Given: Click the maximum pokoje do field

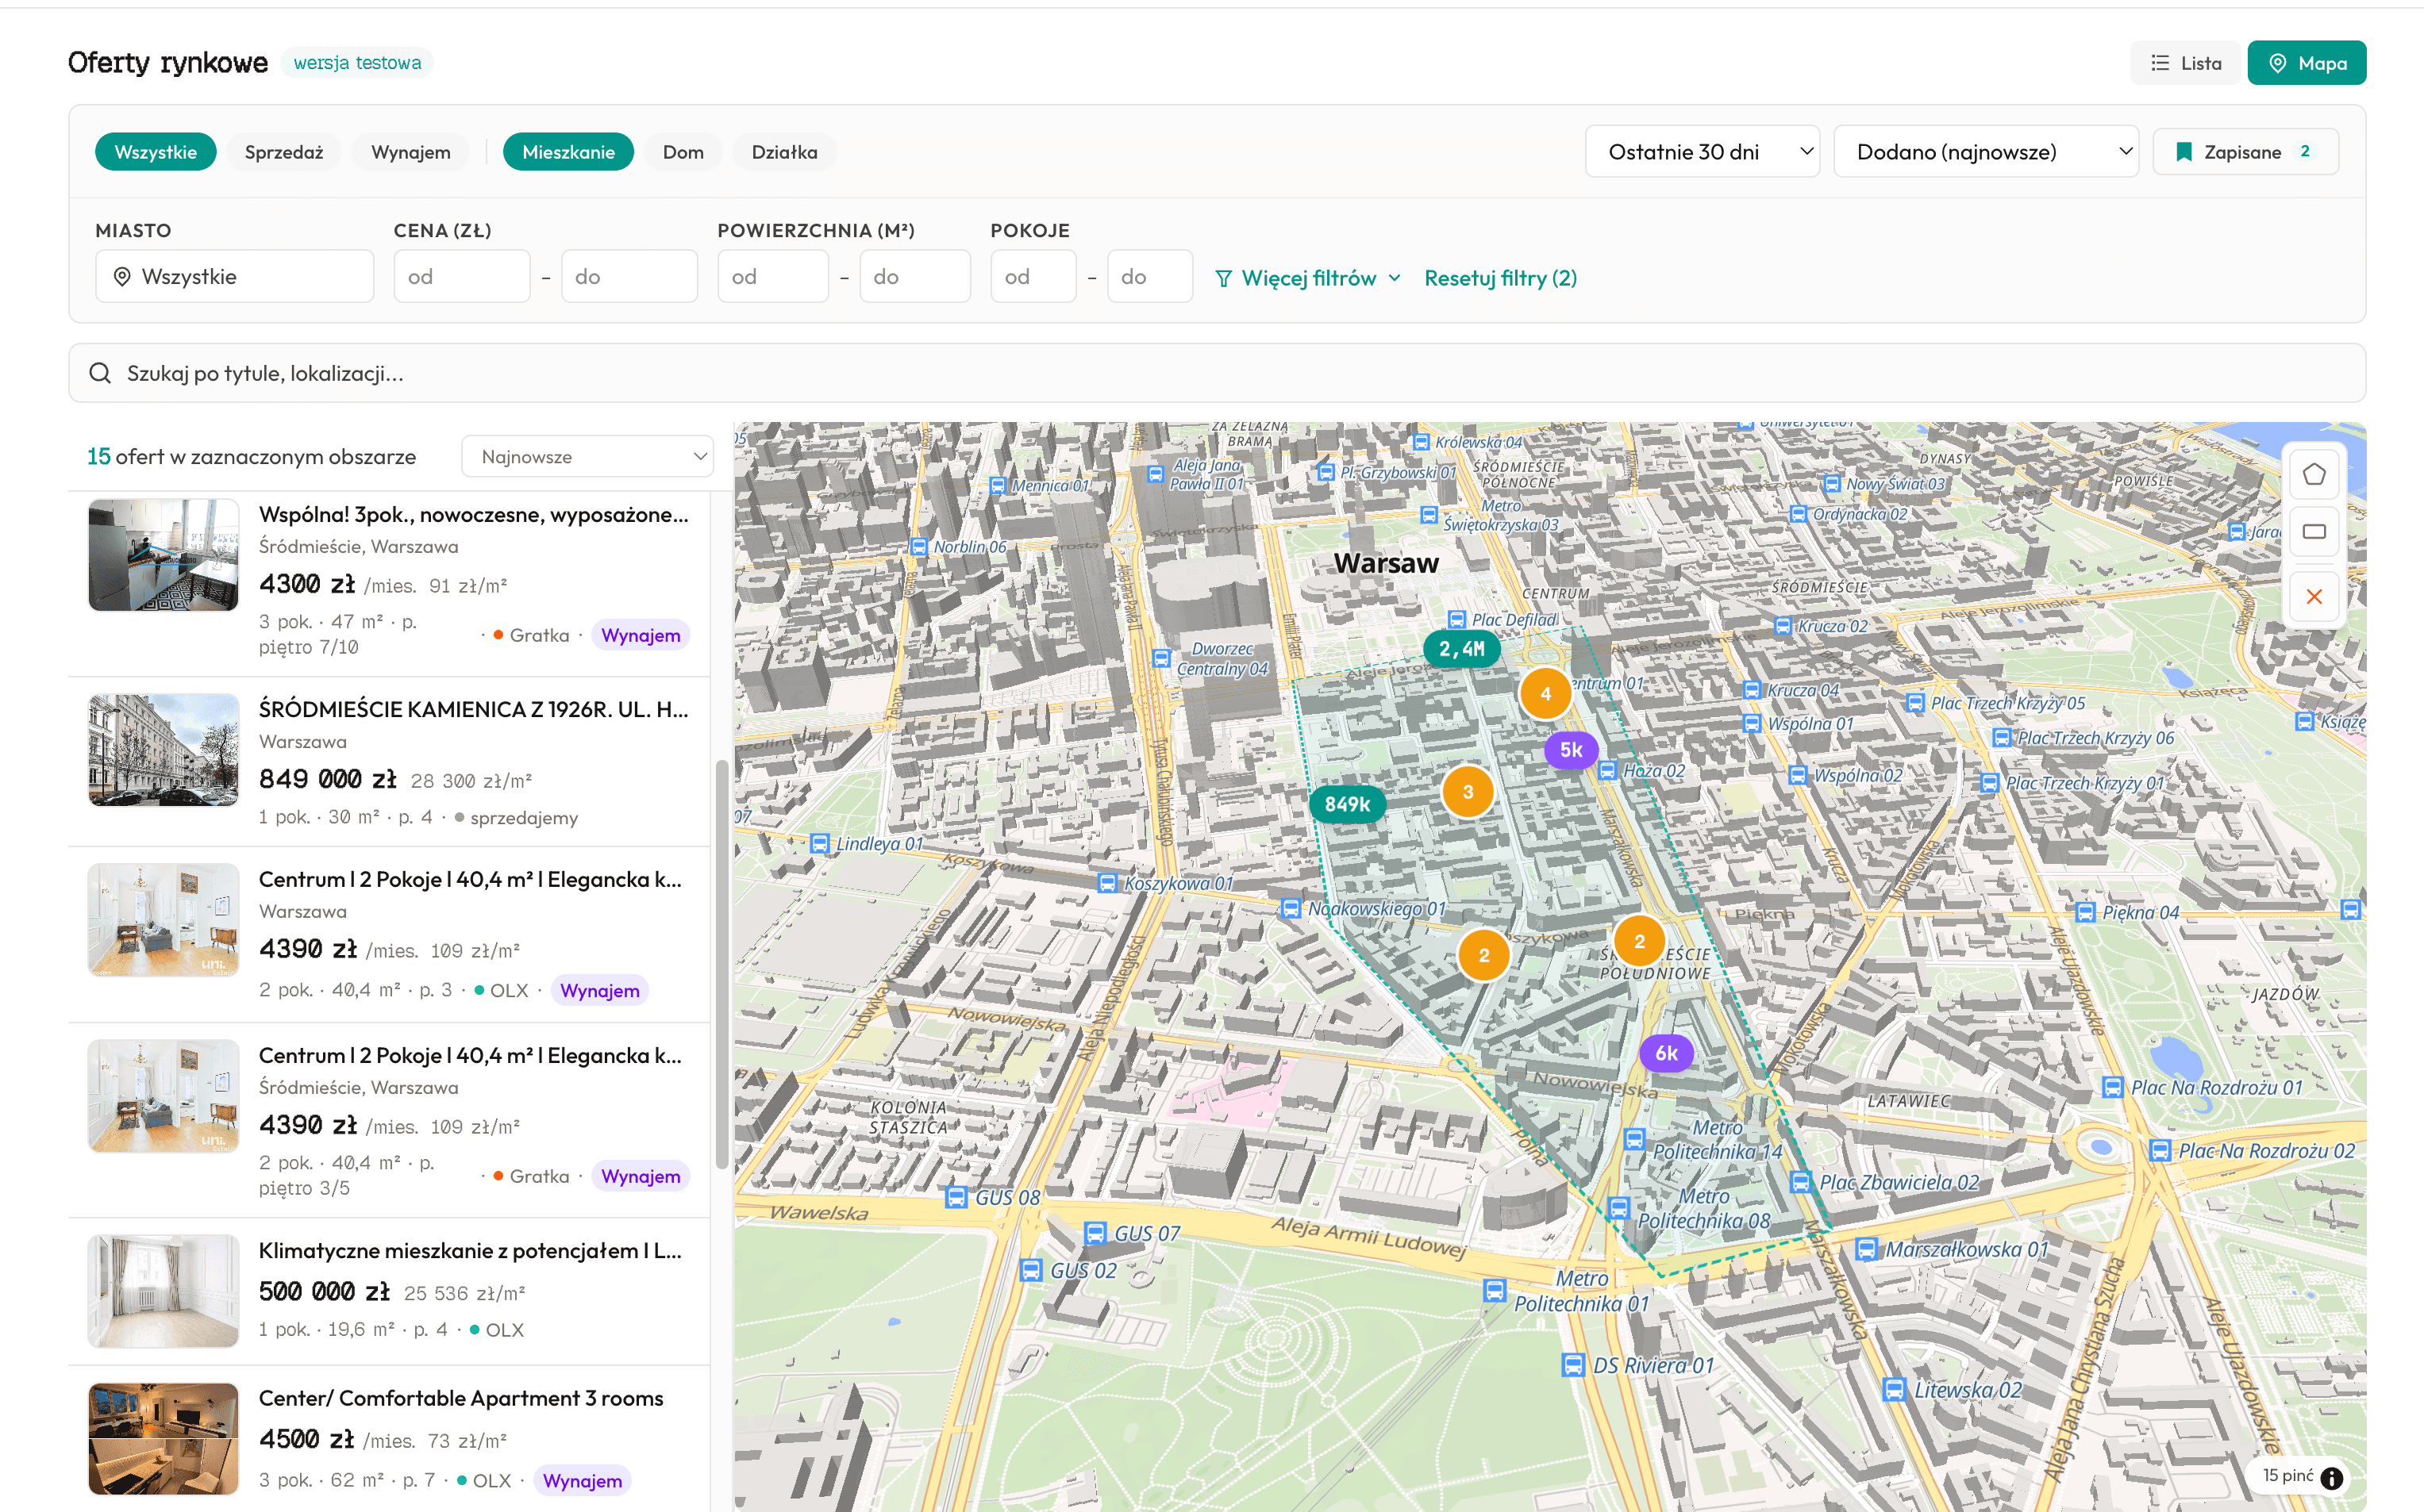Looking at the screenshot, I should (1149, 277).
